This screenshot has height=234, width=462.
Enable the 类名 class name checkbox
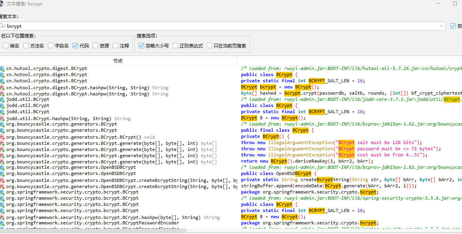click(x=5, y=46)
